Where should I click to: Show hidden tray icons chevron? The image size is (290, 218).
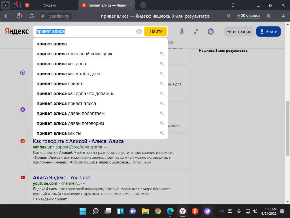click(222, 211)
